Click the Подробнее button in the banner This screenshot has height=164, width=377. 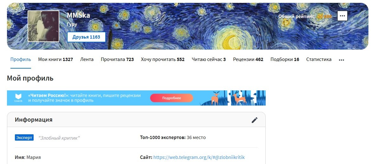pos(172,98)
